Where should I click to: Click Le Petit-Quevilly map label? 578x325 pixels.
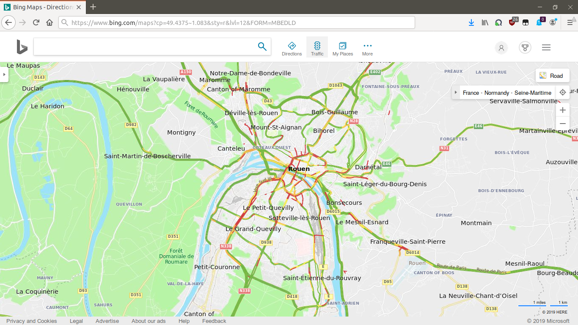pyautogui.click(x=268, y=207)
